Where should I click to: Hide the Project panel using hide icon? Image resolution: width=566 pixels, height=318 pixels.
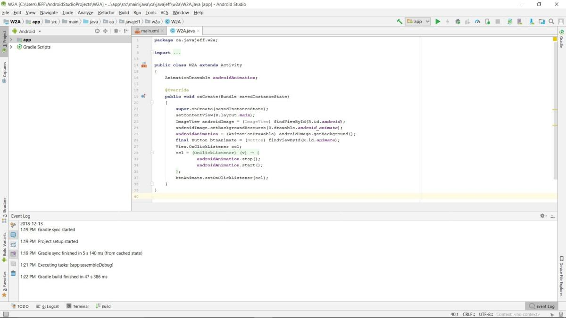click(126, 31)
